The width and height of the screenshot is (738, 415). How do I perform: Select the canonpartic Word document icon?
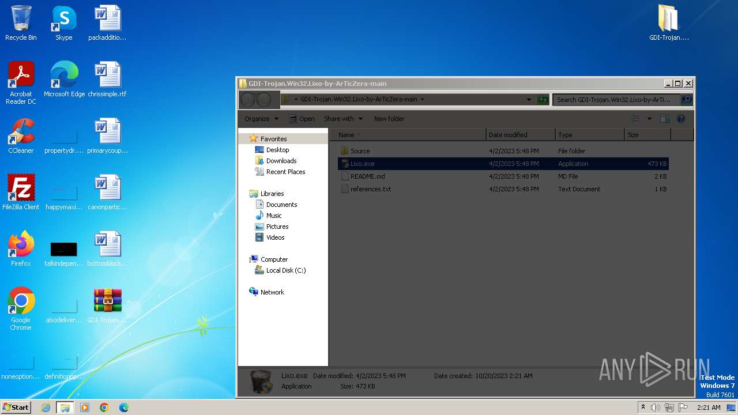107,193
